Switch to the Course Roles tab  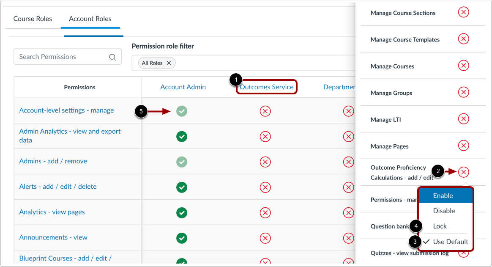(33, 19)
